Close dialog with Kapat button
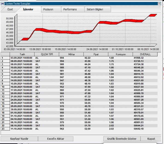Viewport: 164px width, 144px height. (x=151, y=139)
